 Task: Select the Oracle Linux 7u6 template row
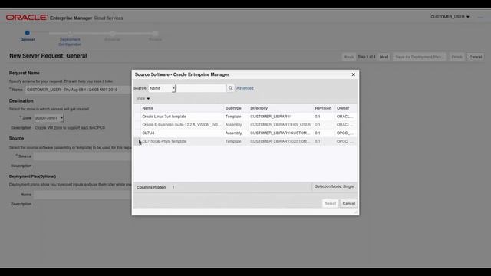245,117
